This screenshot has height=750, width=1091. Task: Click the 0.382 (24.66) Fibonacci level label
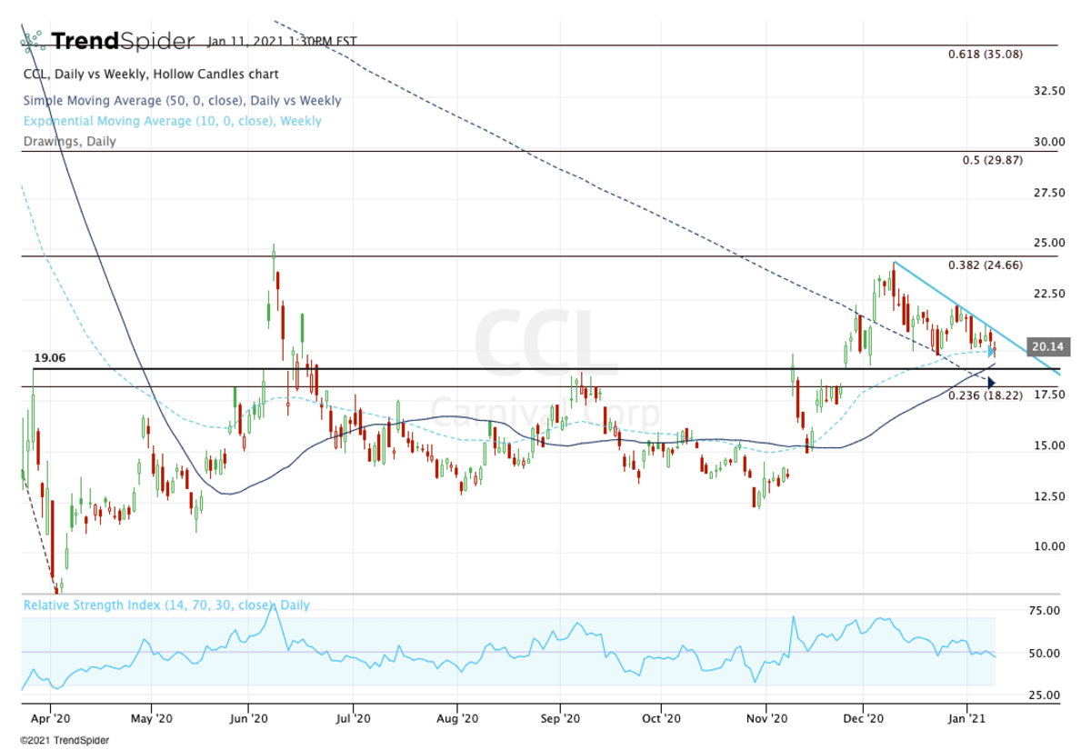pos(986,266)
